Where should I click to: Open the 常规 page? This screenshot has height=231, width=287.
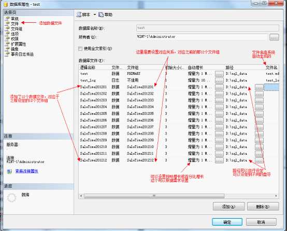(15, 19)
